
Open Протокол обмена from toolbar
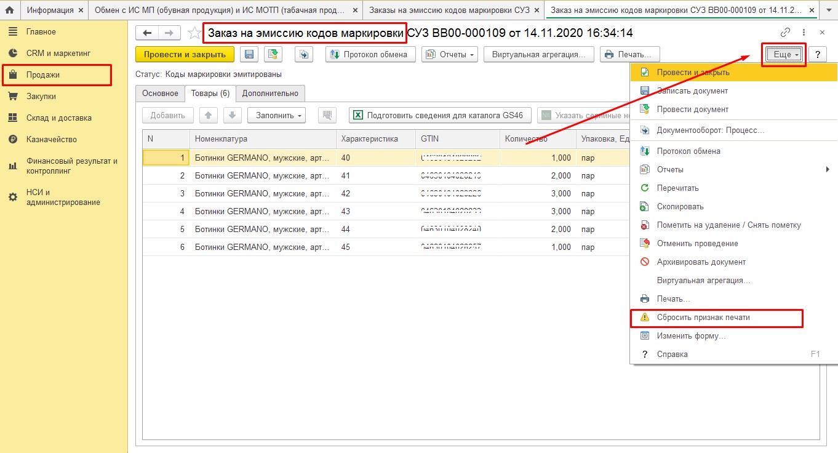pos(370,54)
